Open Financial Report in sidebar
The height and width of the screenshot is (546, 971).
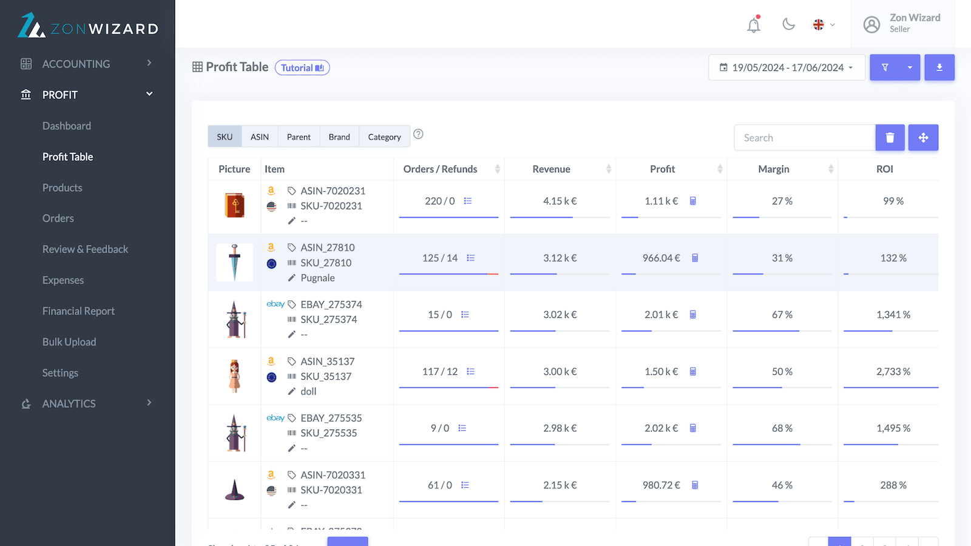[x=78, y=311]
